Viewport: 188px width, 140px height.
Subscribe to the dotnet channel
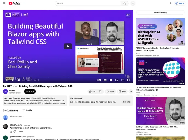pyautogui.click(x=30, y=91)
